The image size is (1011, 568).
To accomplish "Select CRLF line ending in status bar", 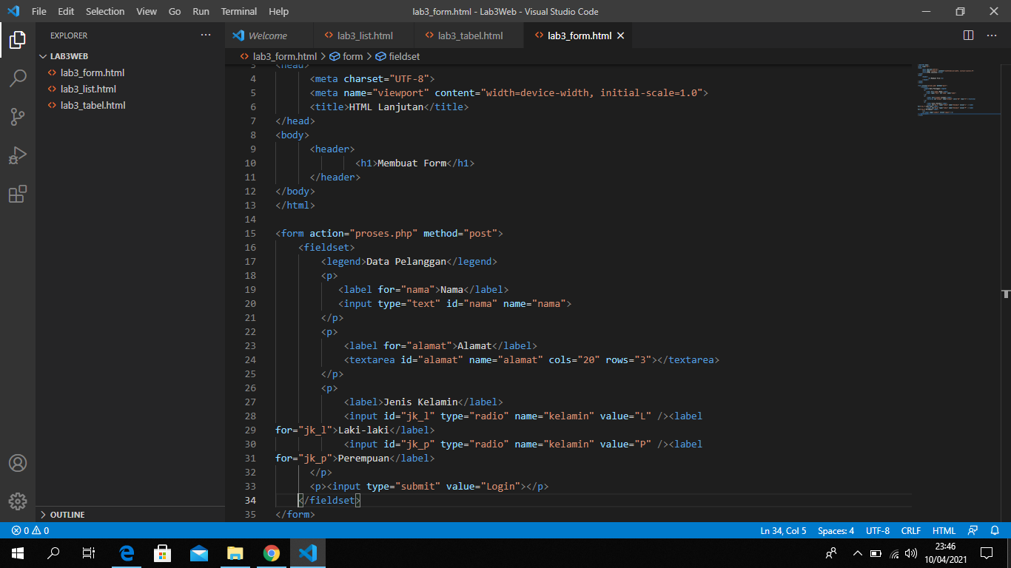I will (910, 530).
